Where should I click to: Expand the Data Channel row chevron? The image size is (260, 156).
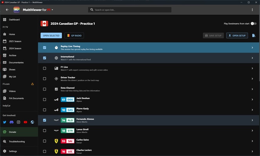tap(252, 89)
